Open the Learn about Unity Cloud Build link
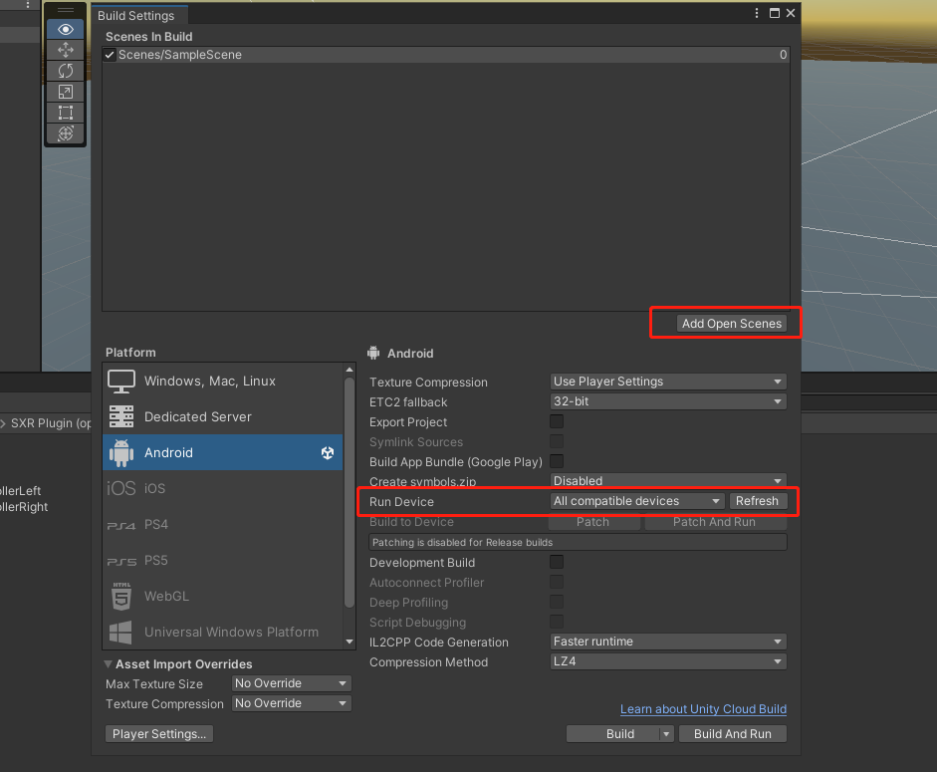The width and height of the screenshot is (937, 772). (x=703, y=709)
